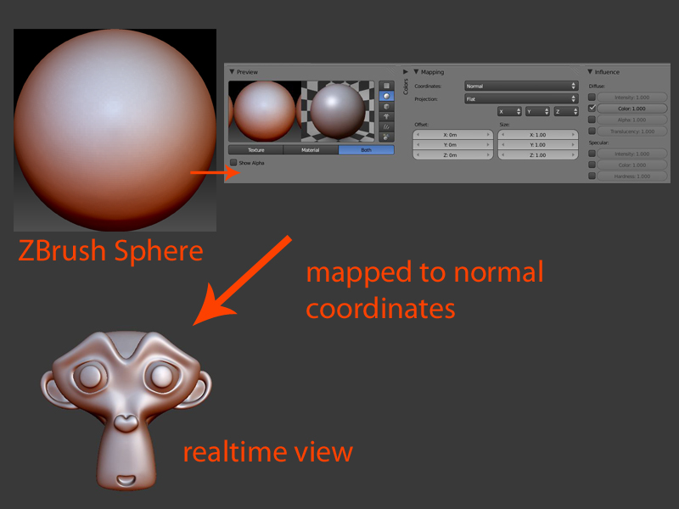Screen dimensions: 679x509
Task: Select the monkey preview shape icon
Action: pyautogui.click(x=386, y=116)
